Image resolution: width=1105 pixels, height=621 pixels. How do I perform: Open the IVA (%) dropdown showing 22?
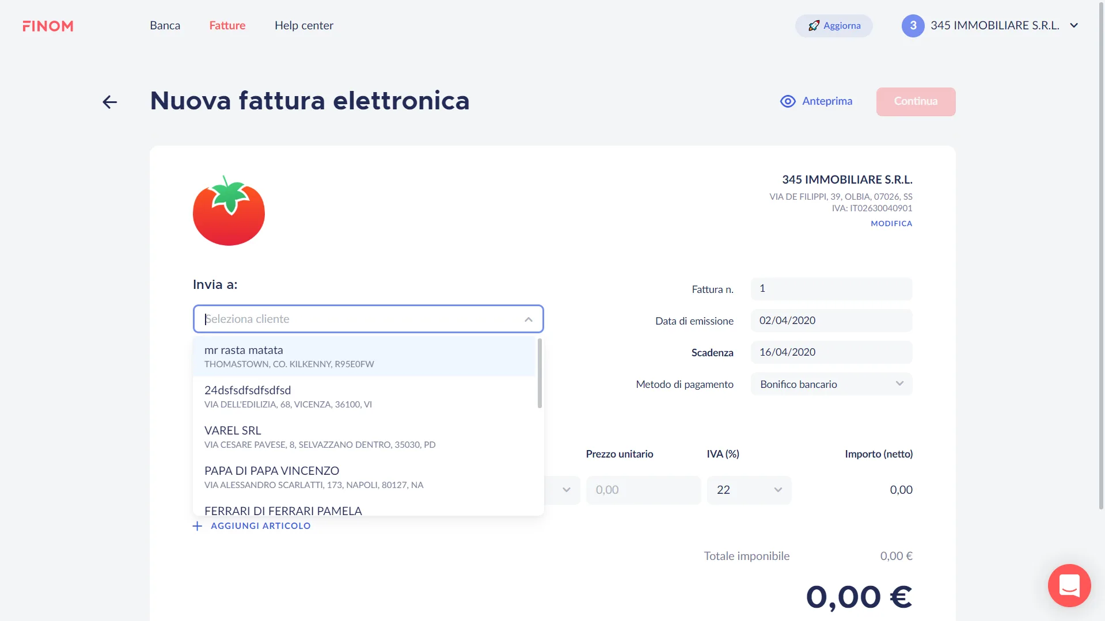pos(749,490)
